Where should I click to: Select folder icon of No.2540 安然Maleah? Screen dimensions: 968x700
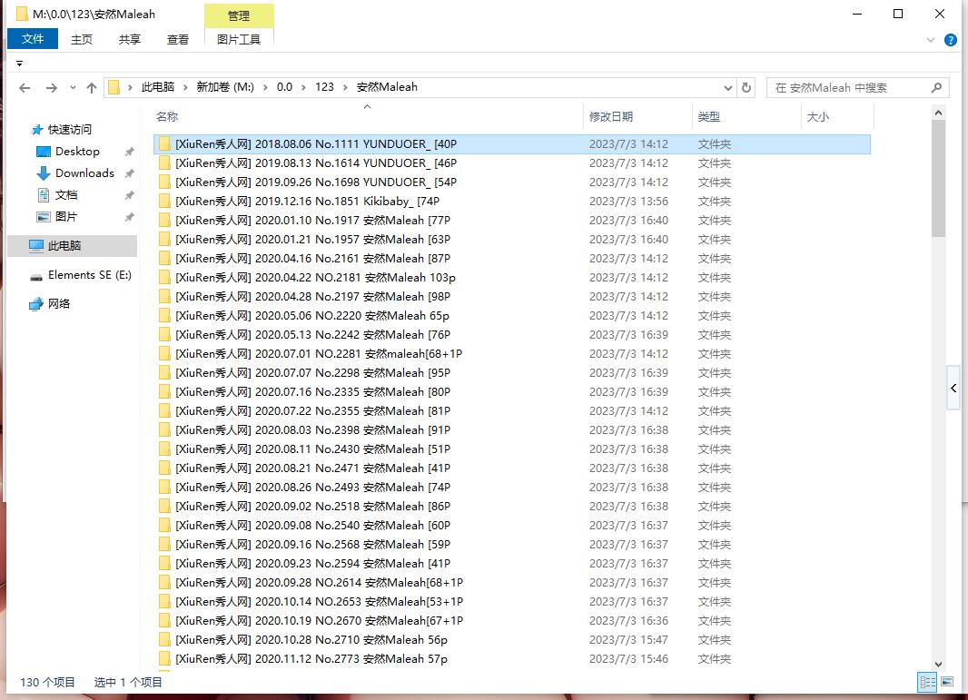(165, 526)
